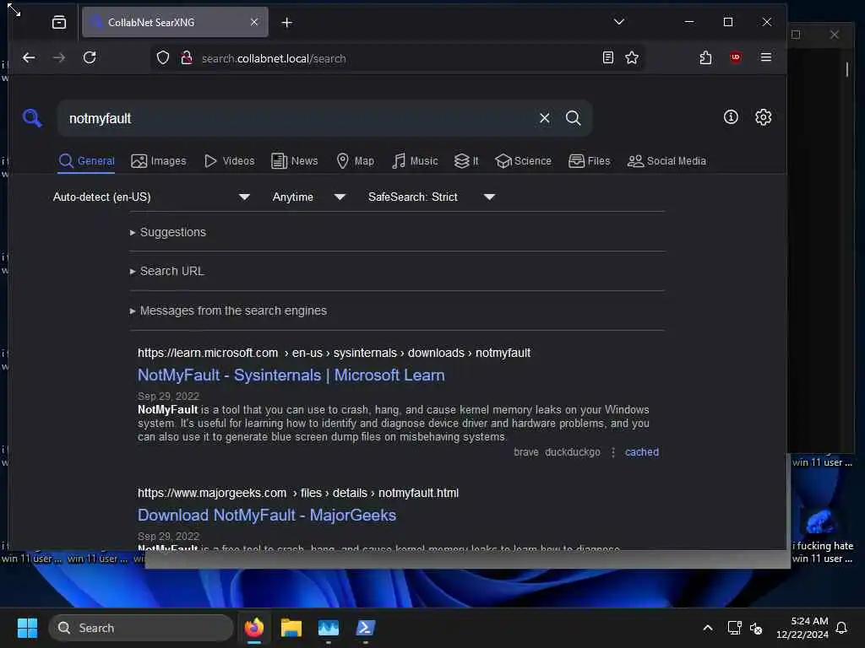Open the Anytime time range dropdown
Image resolution: width=865 pixels, height=648 pixels.
click(308, 197)
